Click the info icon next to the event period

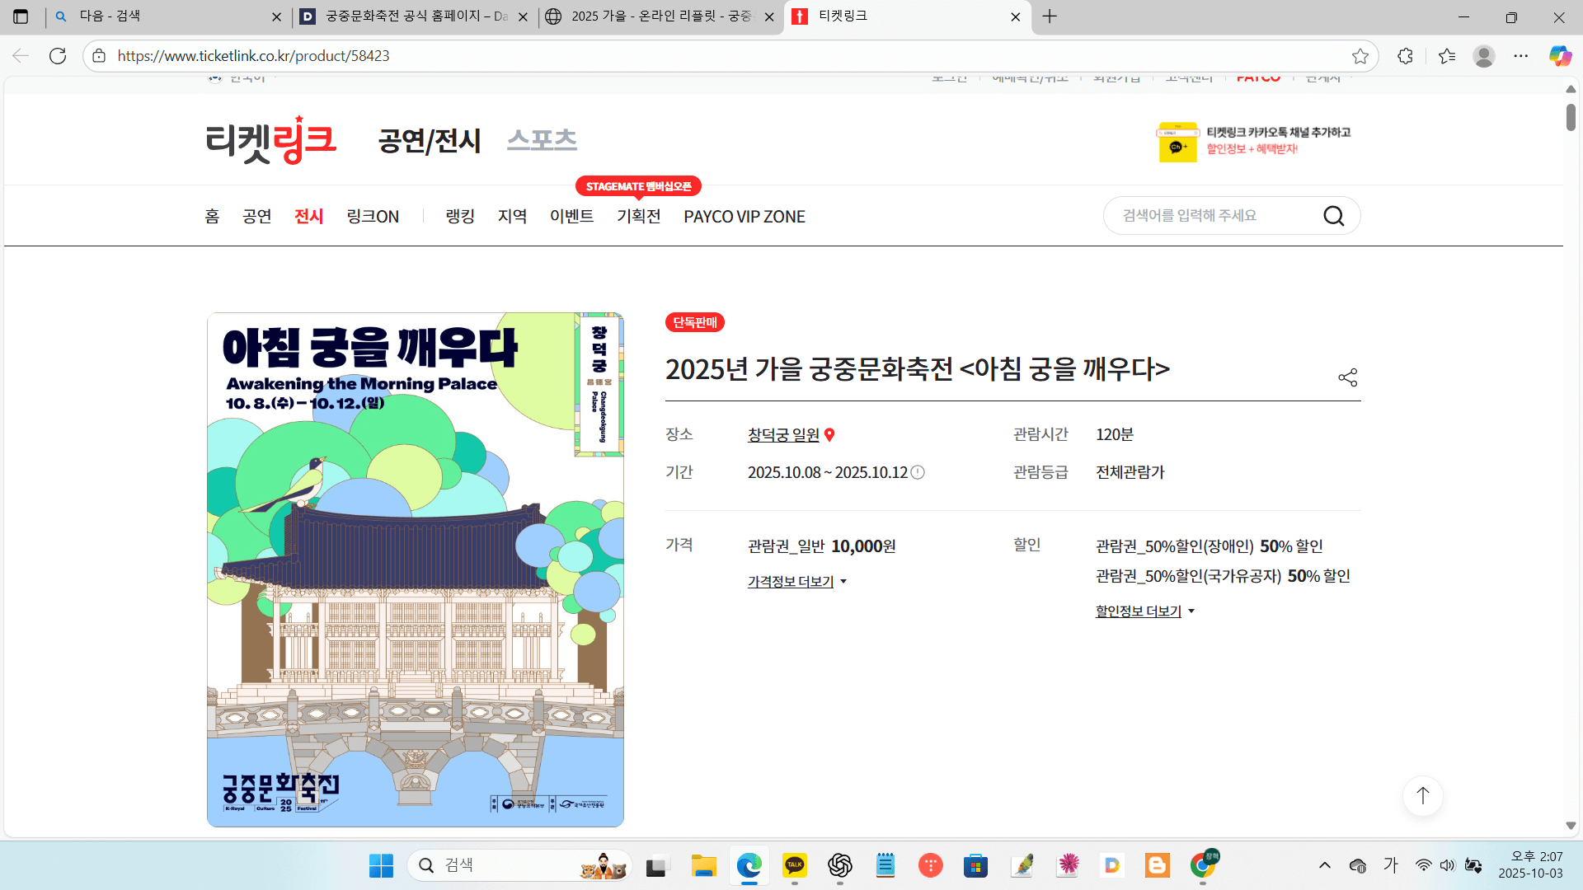tap(918, 472)
